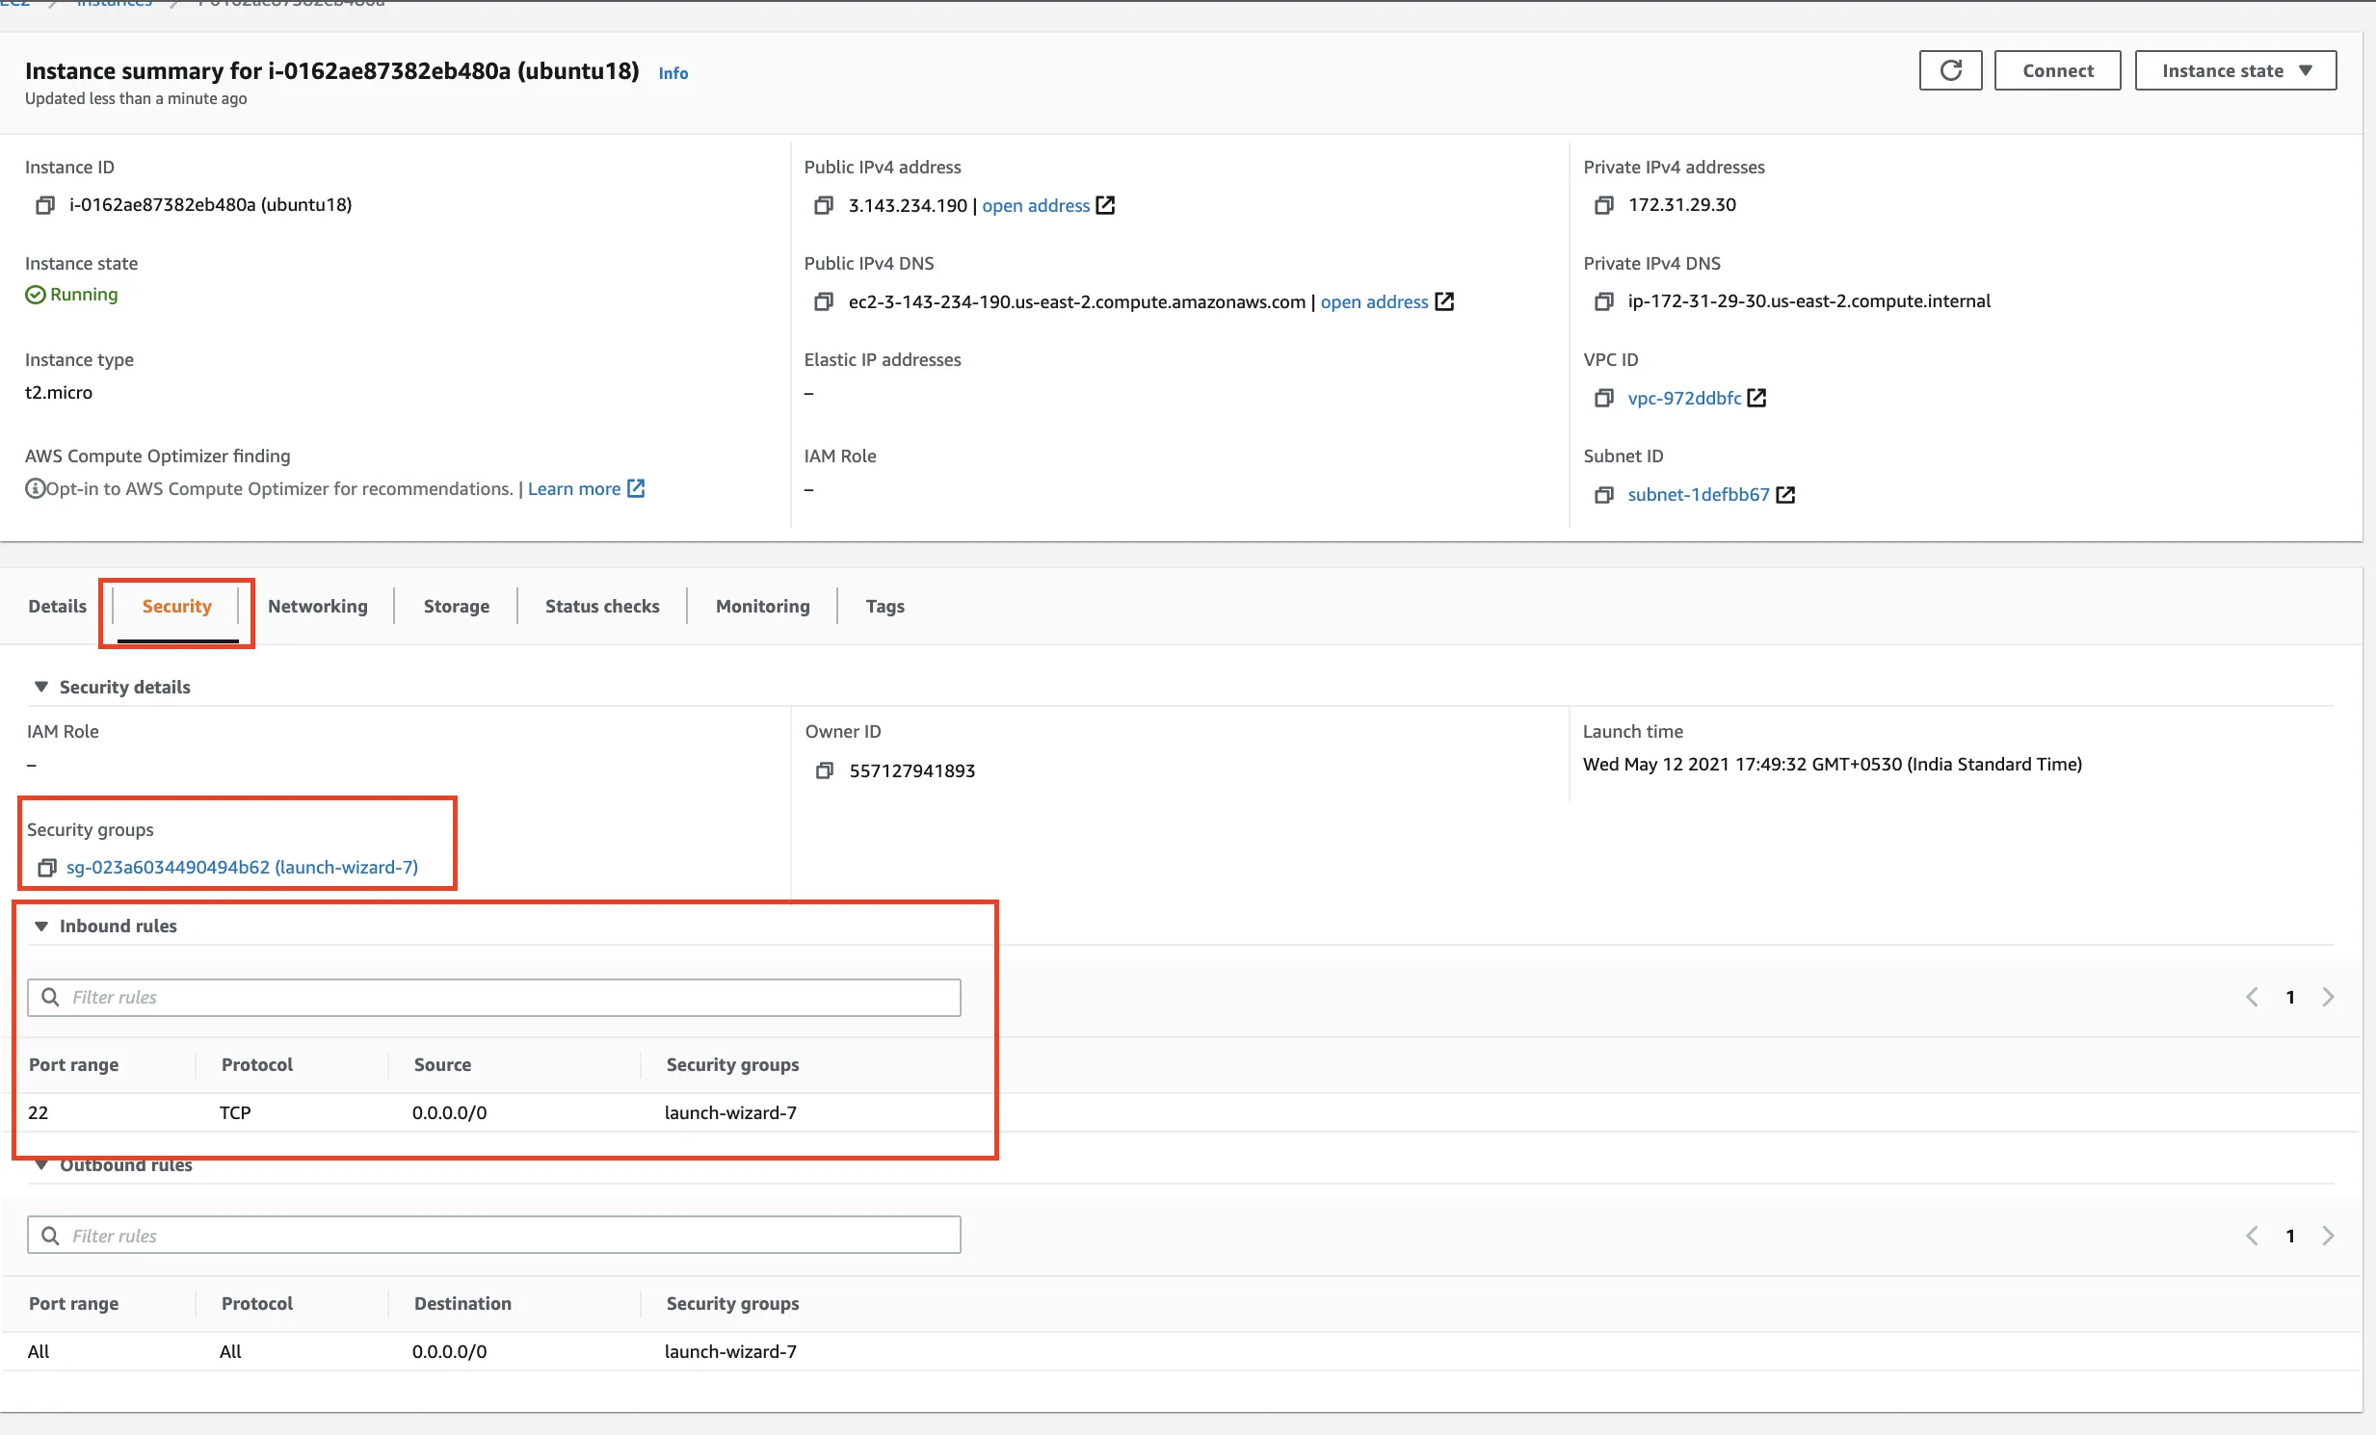Copy the public IPv4 address 3.143.234.190
The height and width of the screenshot is (1435, 2376).
click(x=824, y=205)
